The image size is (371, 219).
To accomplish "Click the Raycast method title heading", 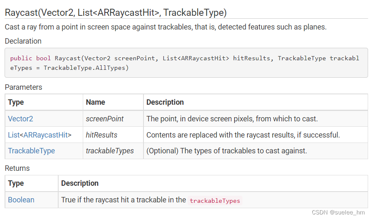I will [116, 12].
